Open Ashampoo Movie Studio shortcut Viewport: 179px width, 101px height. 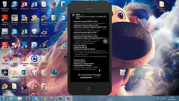point(5,33)
